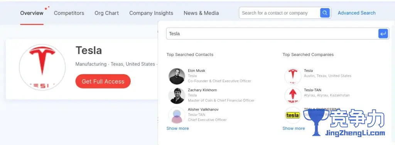The image size is (395, 145).
Task: Select the Tesla-TAN company logo
Action: pos(293,96)
